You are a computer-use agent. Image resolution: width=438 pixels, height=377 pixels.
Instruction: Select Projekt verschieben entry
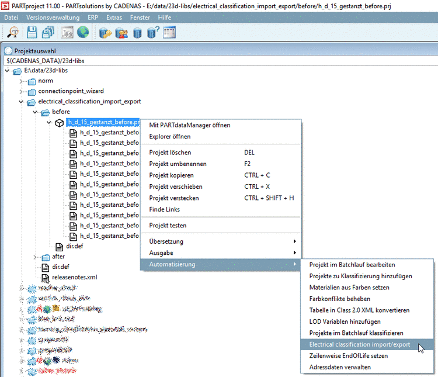[221, 186]
